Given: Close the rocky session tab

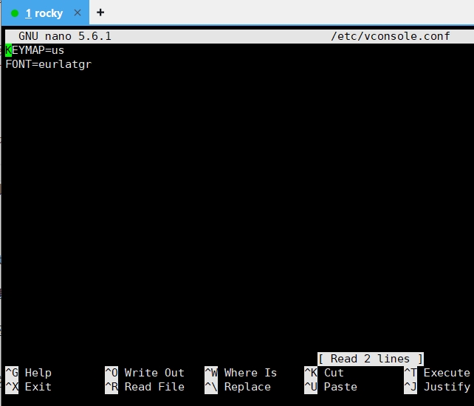Looking at the screenshot, I should tap(78, 13).
